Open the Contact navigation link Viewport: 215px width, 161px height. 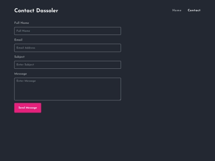[194, 10]
